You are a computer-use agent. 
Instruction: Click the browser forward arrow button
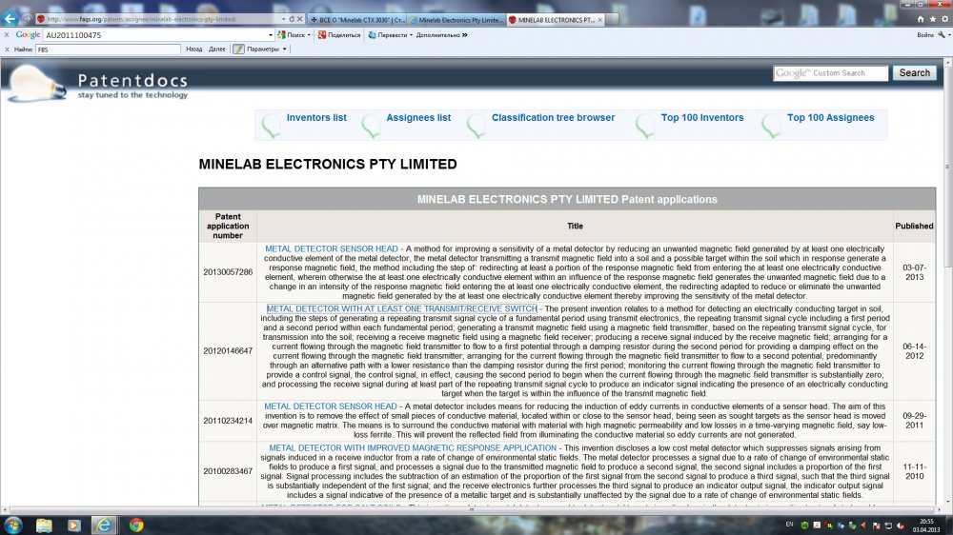coord(27,19)
